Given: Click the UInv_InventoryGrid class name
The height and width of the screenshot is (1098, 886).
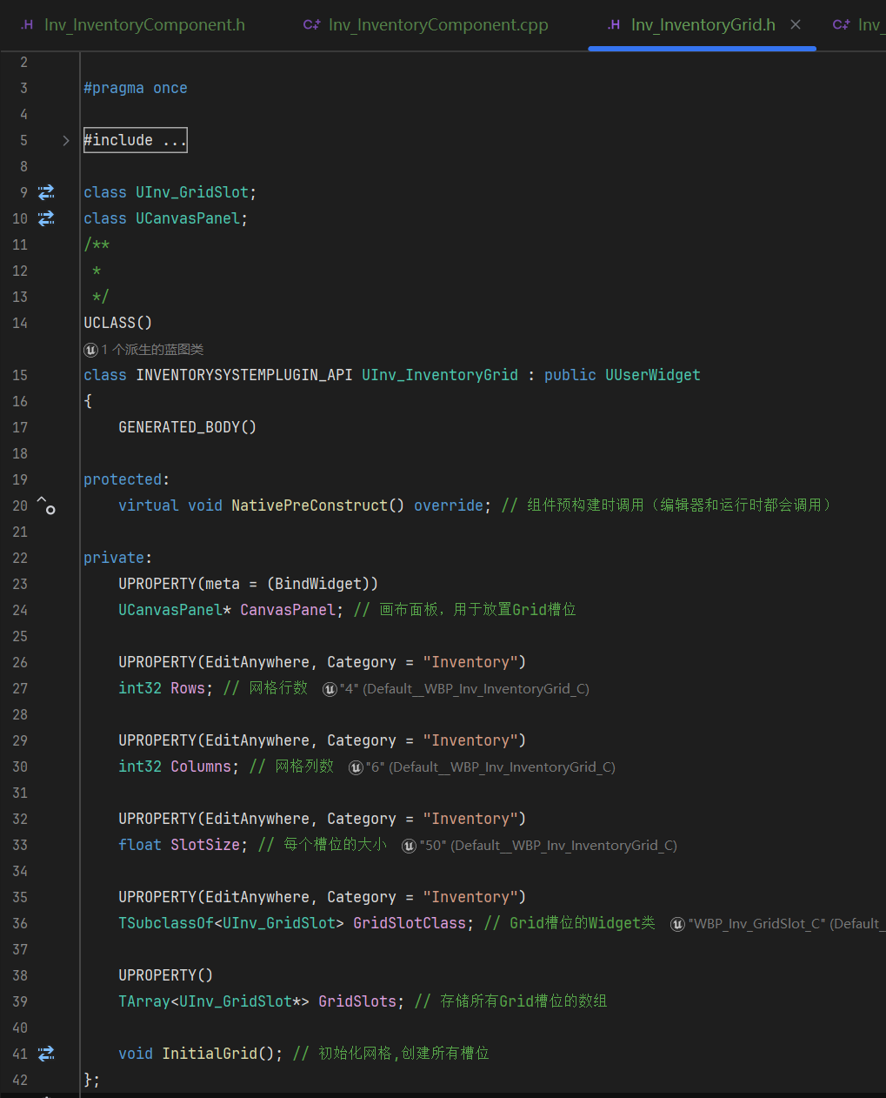Looking at the screenshot, I should [x=440, y=375].
